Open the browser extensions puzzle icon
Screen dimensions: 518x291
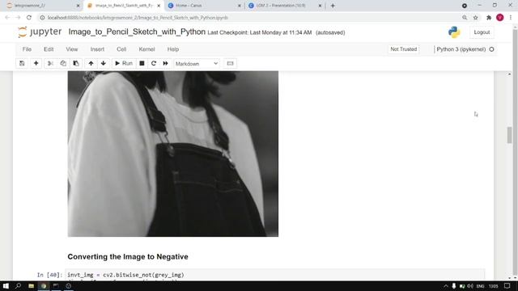click(x=489, y=18)
